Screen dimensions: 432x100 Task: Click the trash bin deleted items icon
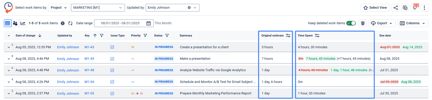click(x=363, y=23)
